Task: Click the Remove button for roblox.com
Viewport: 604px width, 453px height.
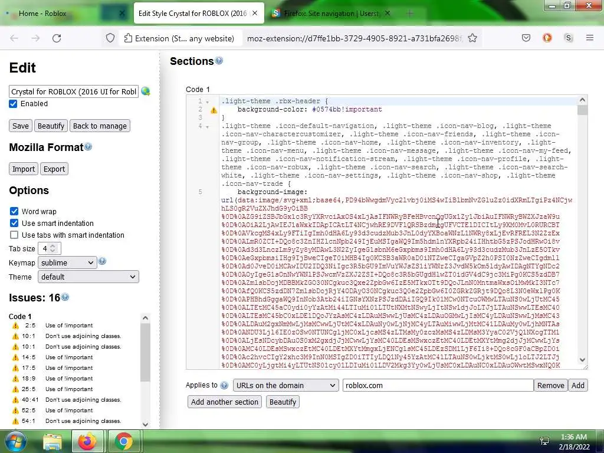Action: (550, 385)
